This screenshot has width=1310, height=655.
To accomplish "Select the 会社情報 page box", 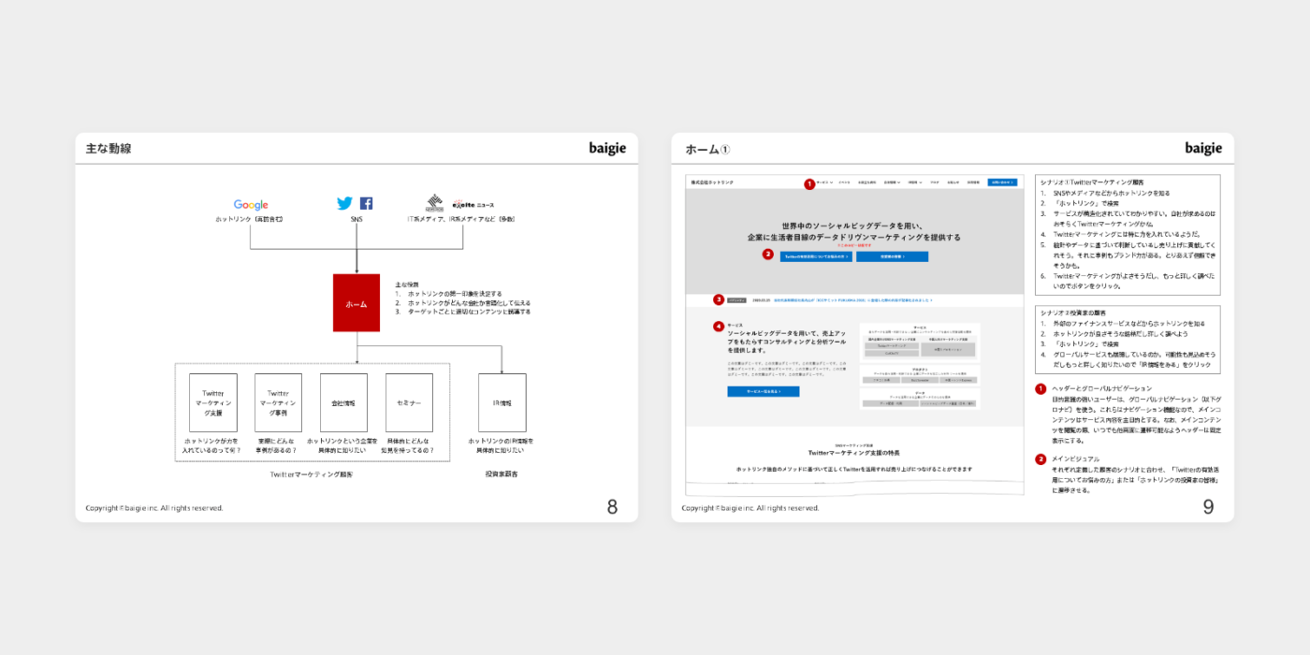I will [343, 402].
